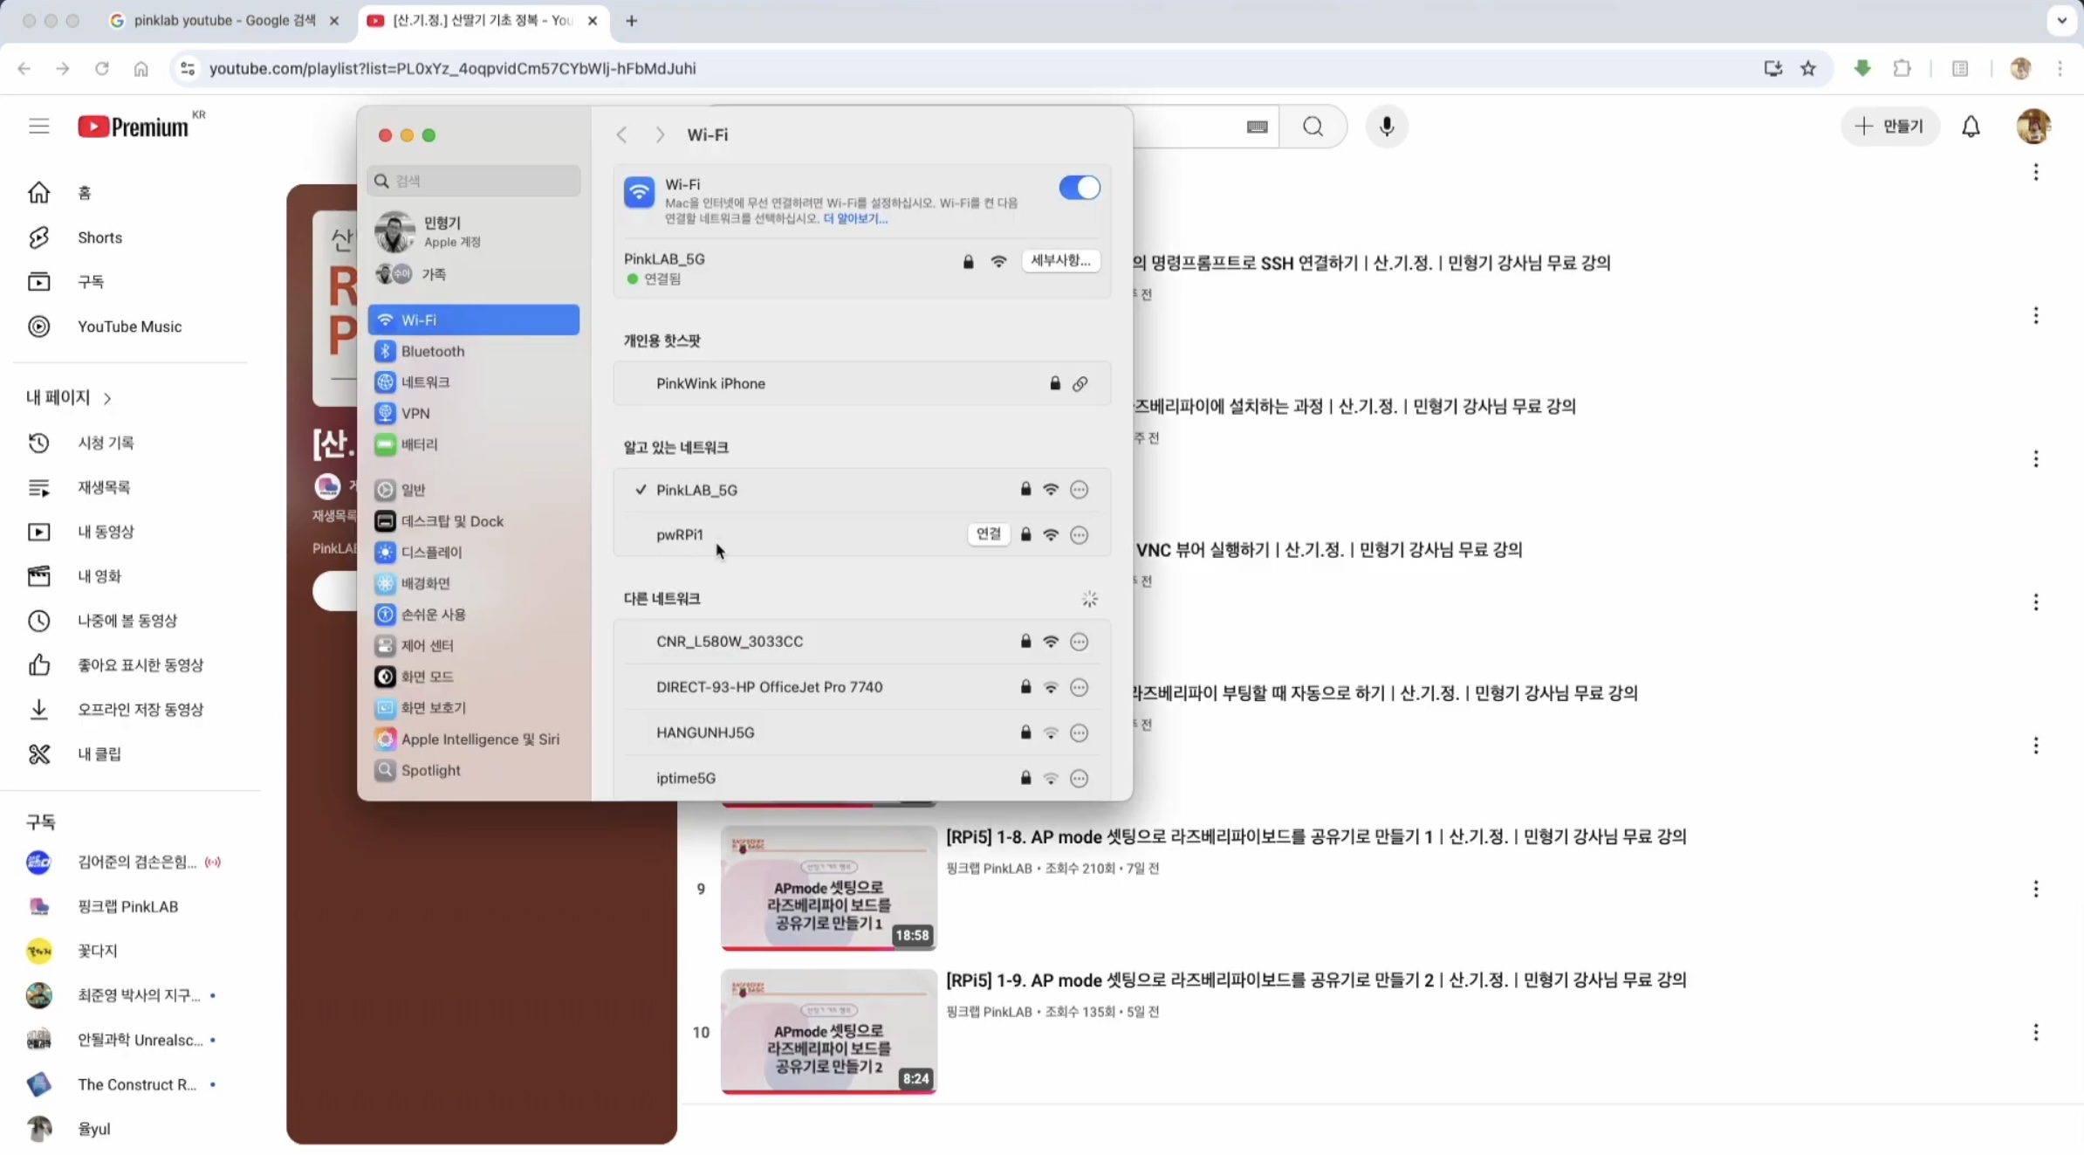Expand the 내 페이지 section chevron
This screenshot has height=1155, width=2084.
[107, 398]
